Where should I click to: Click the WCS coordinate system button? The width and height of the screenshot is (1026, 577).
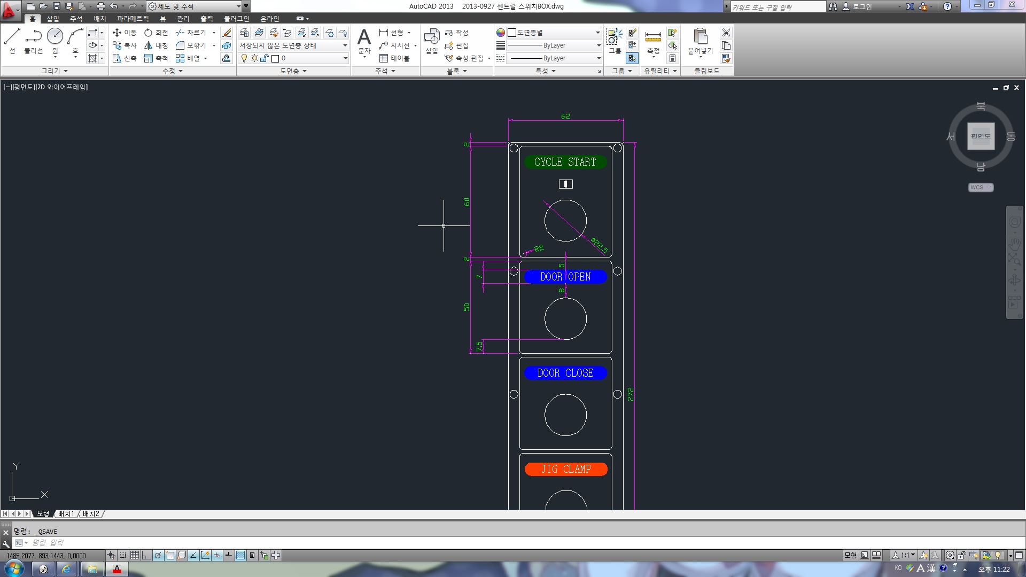[x=980, y=188]
